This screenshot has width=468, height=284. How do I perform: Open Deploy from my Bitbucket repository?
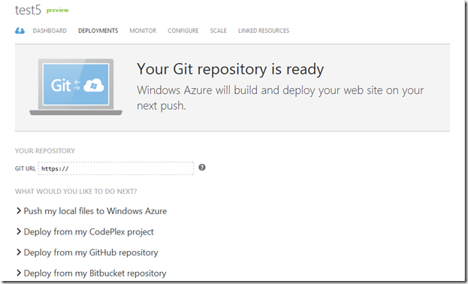coord(95,273)
